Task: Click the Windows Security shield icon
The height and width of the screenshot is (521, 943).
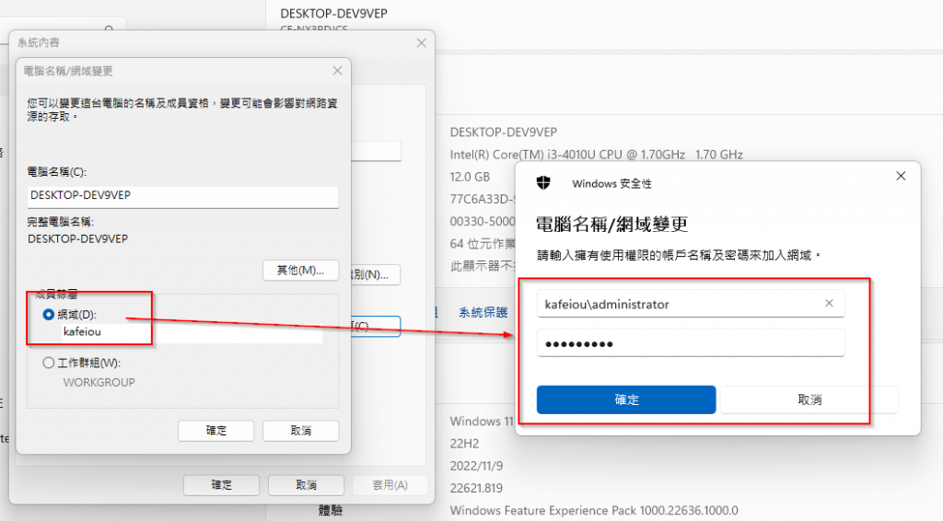Action: [x=543, y=182]
